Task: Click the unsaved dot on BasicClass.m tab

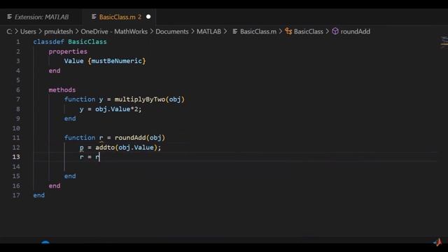Action: (x=148, y=17)
